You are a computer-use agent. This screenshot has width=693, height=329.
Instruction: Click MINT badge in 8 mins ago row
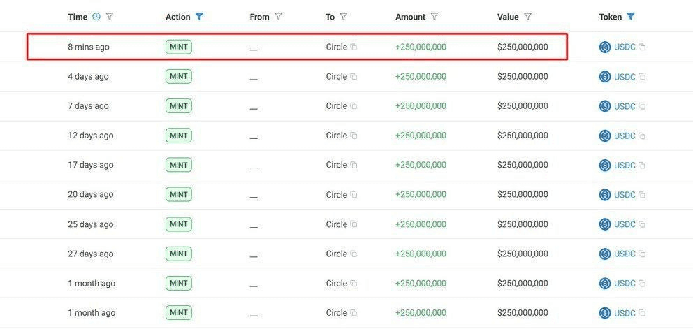click(179, 47)
